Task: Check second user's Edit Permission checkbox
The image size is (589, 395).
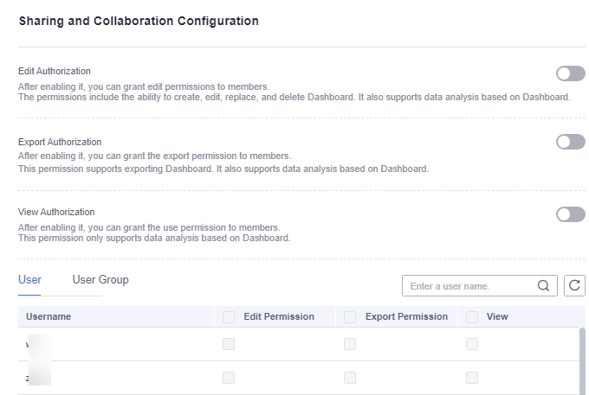Action: click(x=229, y=378)
